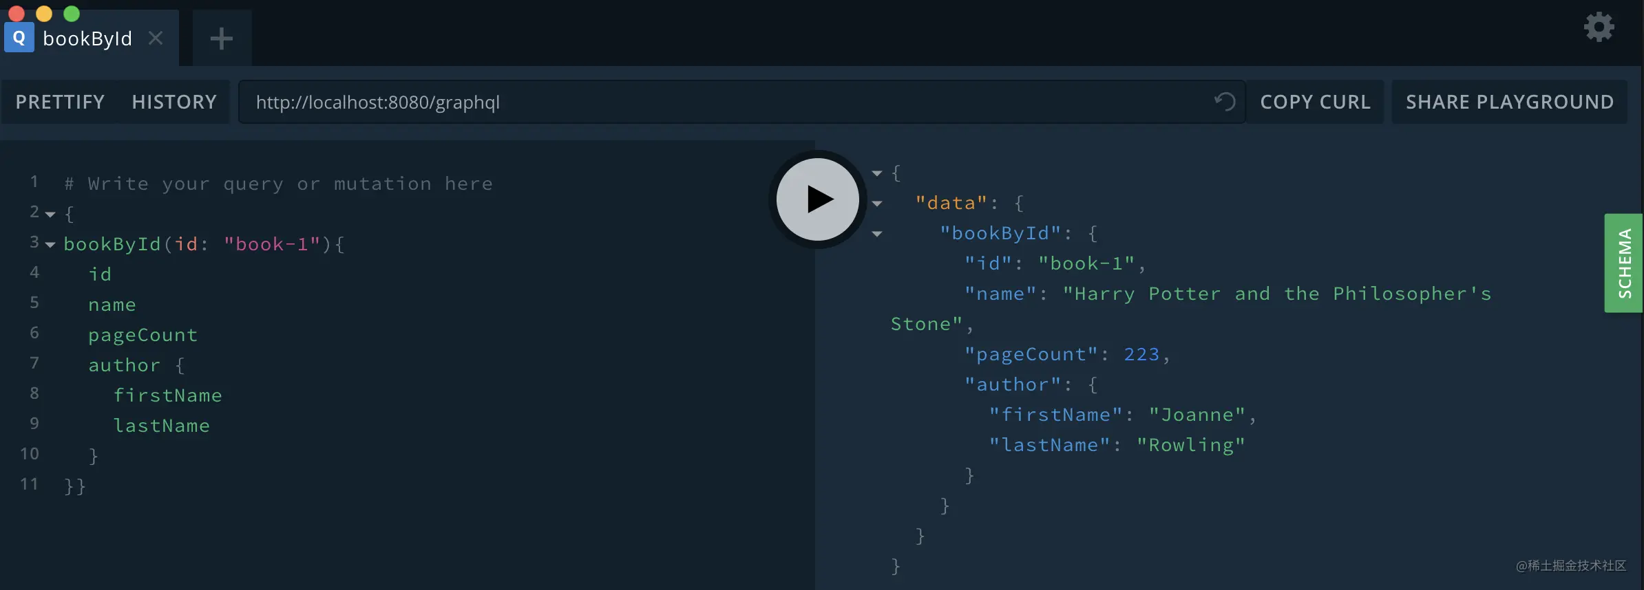Click the reload schema icon in URL bar
This screenshot has width=1644, height=590.
1224,102
